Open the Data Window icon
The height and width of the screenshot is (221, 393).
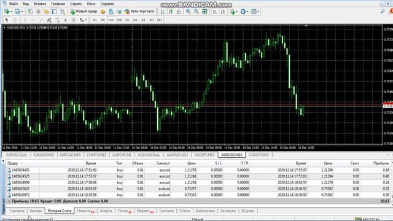click(x=38, y=12)
